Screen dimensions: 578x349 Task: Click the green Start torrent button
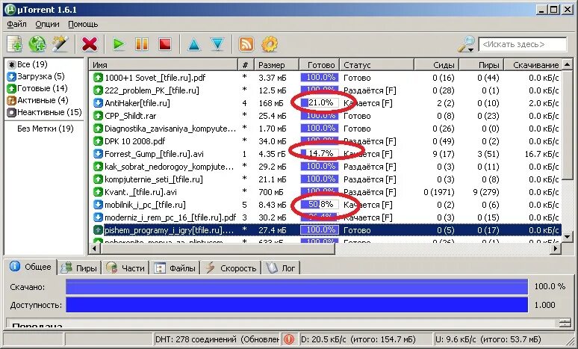[118, 44]
